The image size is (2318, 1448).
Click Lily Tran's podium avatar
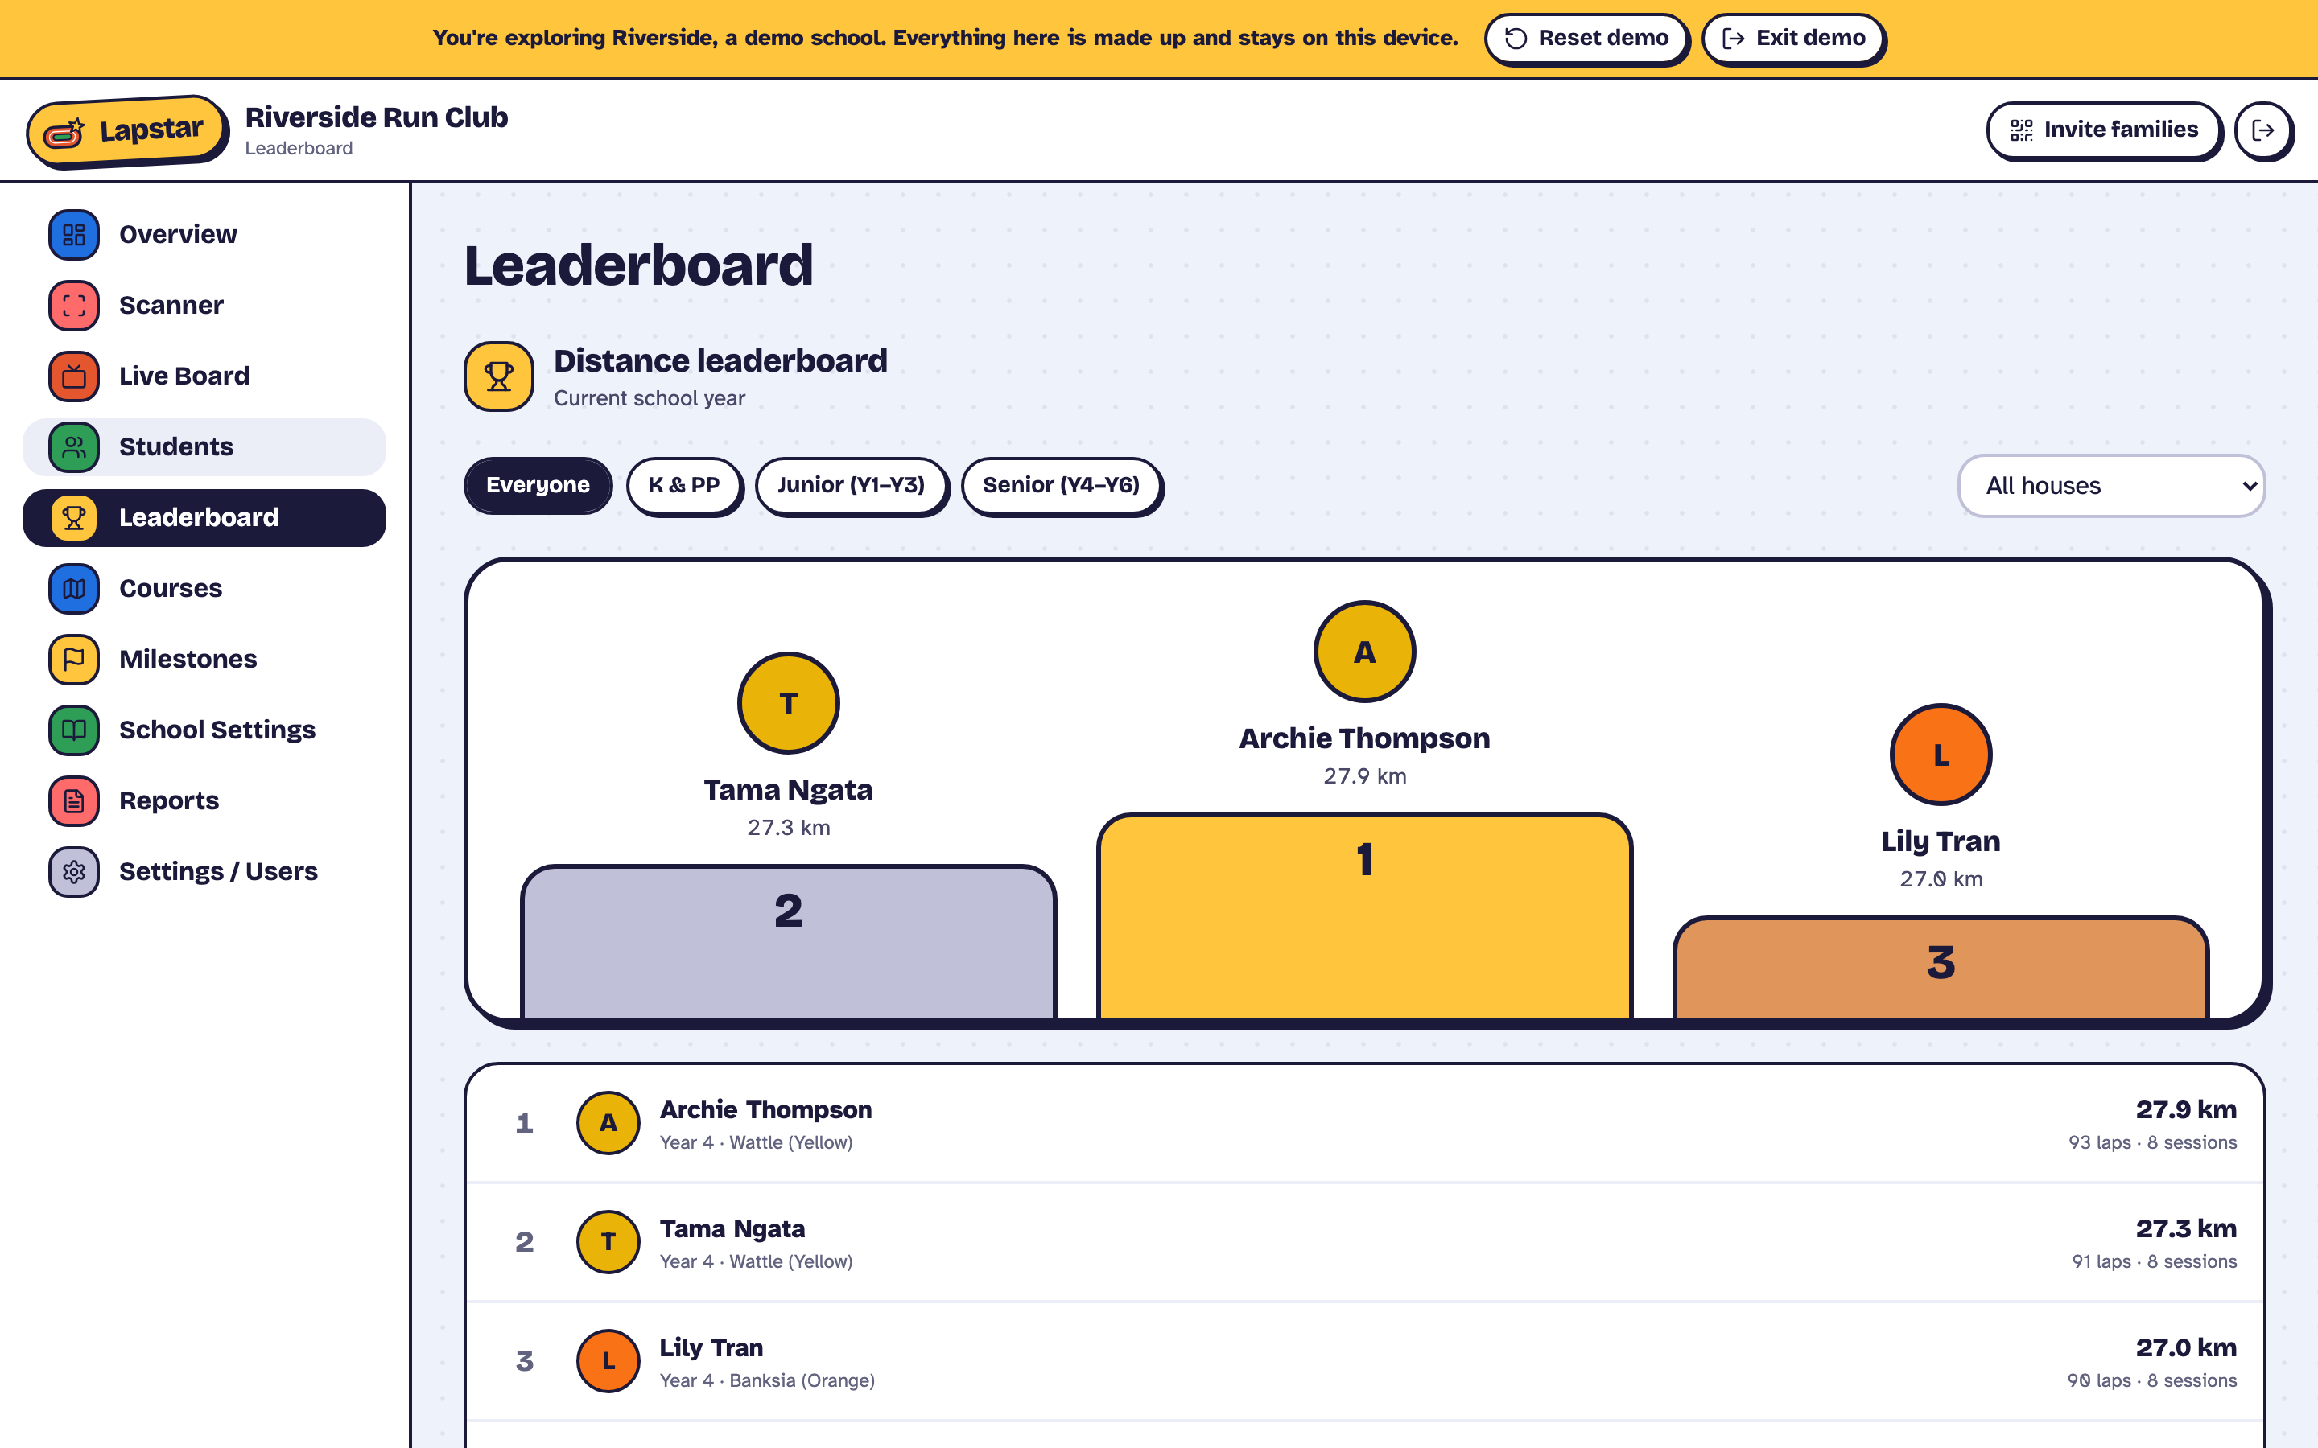coord(1941,755)
